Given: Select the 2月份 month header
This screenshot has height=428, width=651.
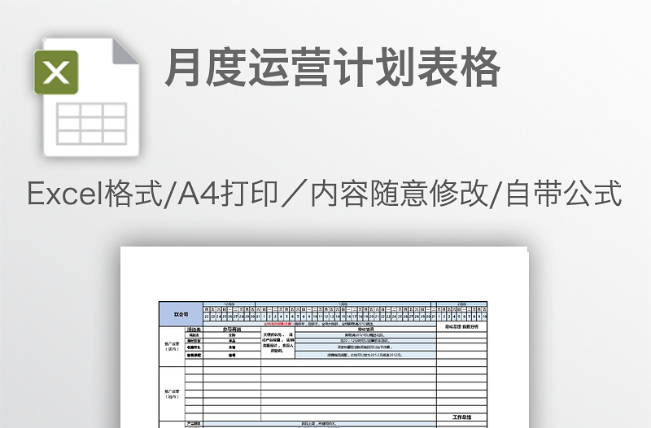Looking at the screenshot, I should (461, 304).
